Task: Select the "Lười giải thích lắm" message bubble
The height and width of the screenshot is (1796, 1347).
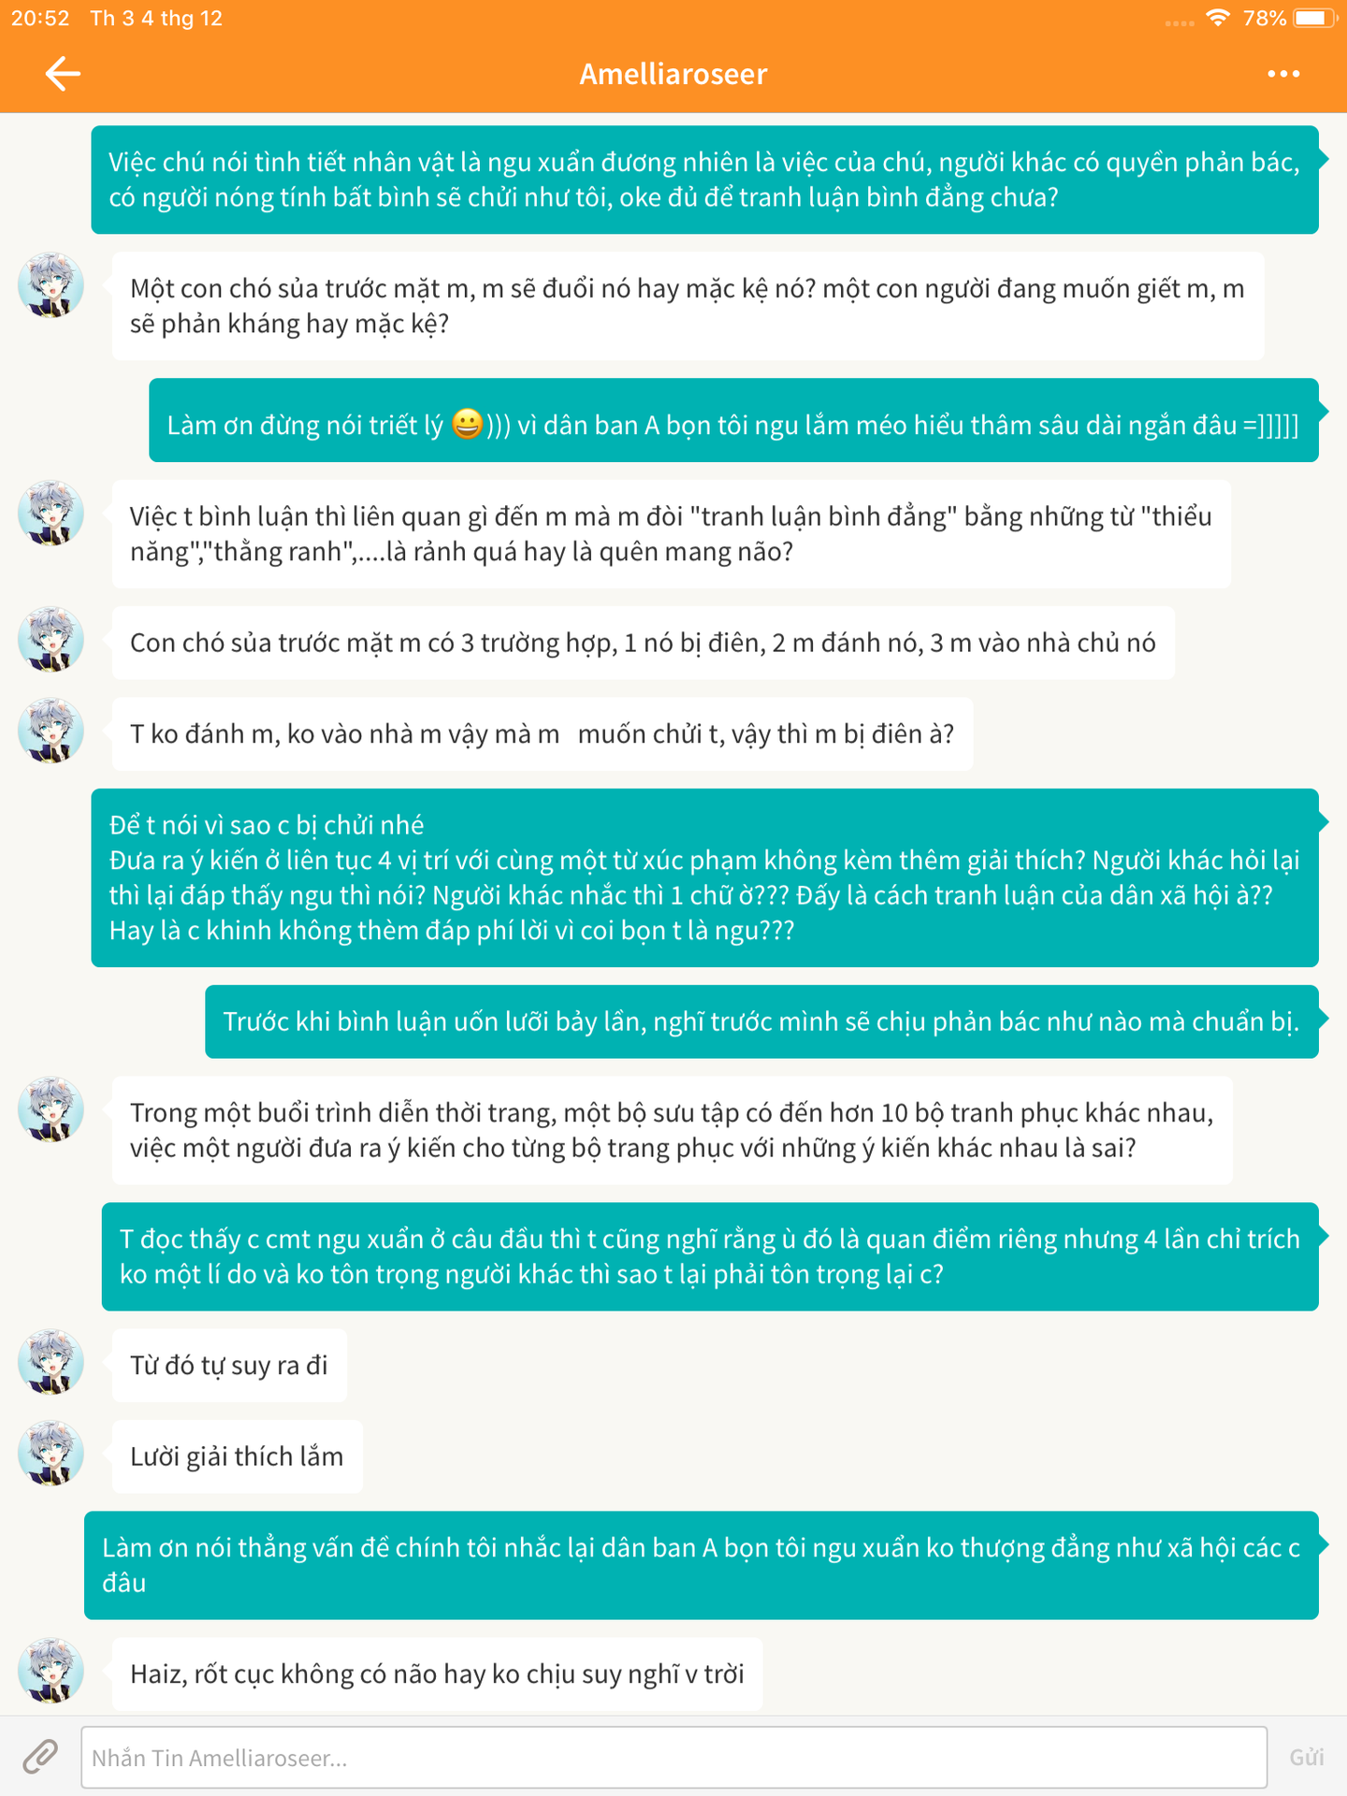Action: point(237,1456)
